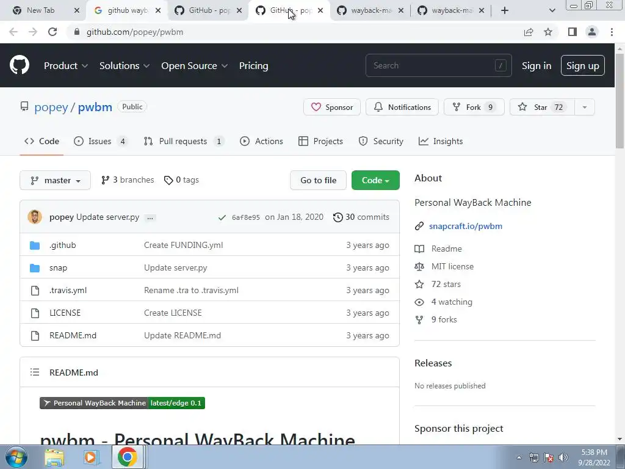Open the Solutions dropdown menu
The width and height of the screenshot is (625, 469).
pos(125,66)
